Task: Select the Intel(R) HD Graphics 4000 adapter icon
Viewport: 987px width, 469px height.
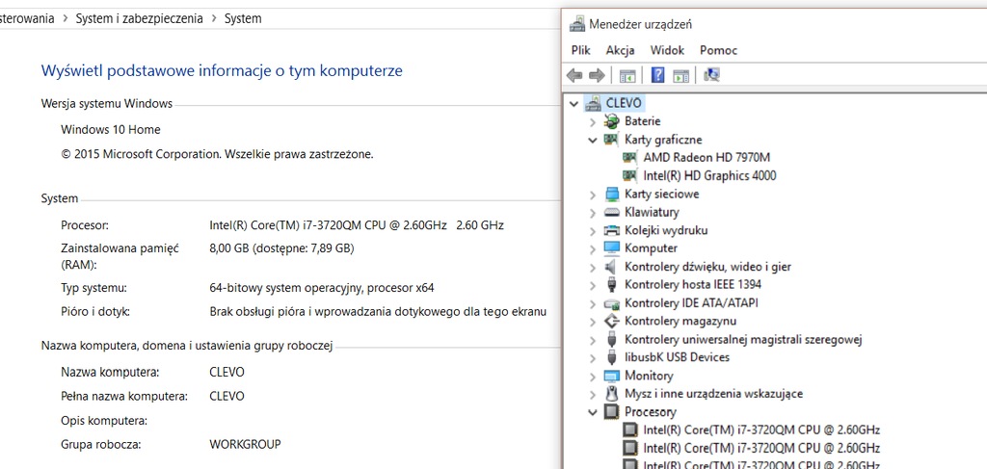Action: (x=629, y=175)
